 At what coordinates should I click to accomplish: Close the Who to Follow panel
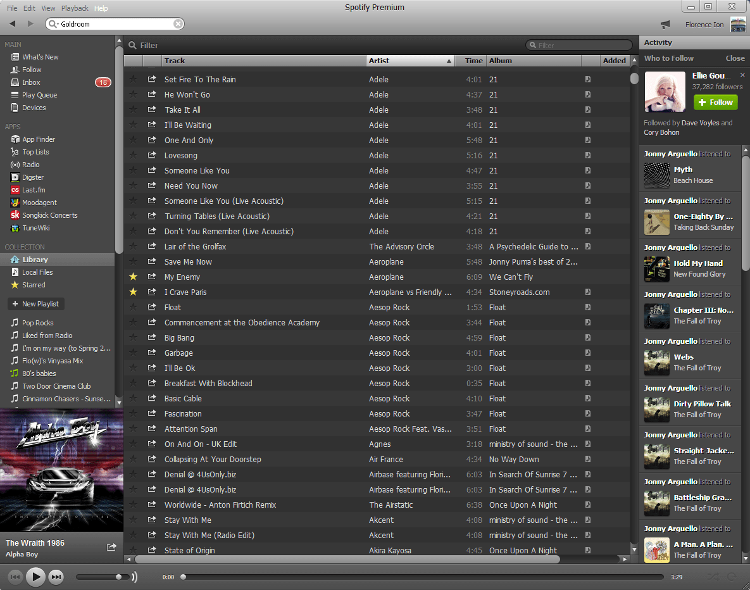(735, 58)
